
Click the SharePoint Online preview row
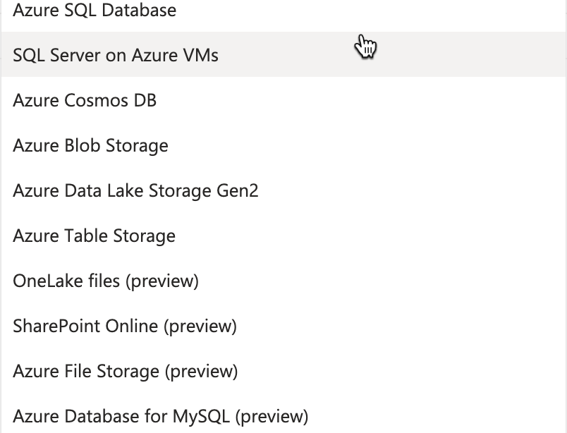click(283, 326)
